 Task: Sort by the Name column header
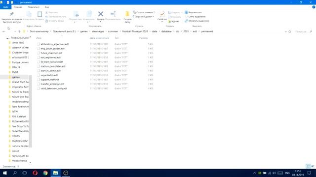coord(39,38)
